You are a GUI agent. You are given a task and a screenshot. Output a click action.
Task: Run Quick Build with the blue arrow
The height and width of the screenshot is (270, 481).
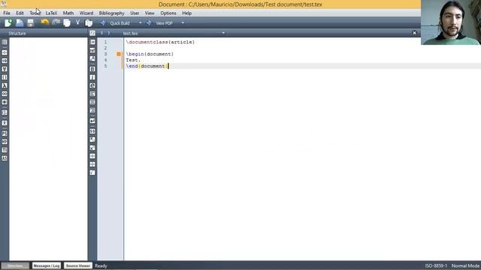[103, 23]
